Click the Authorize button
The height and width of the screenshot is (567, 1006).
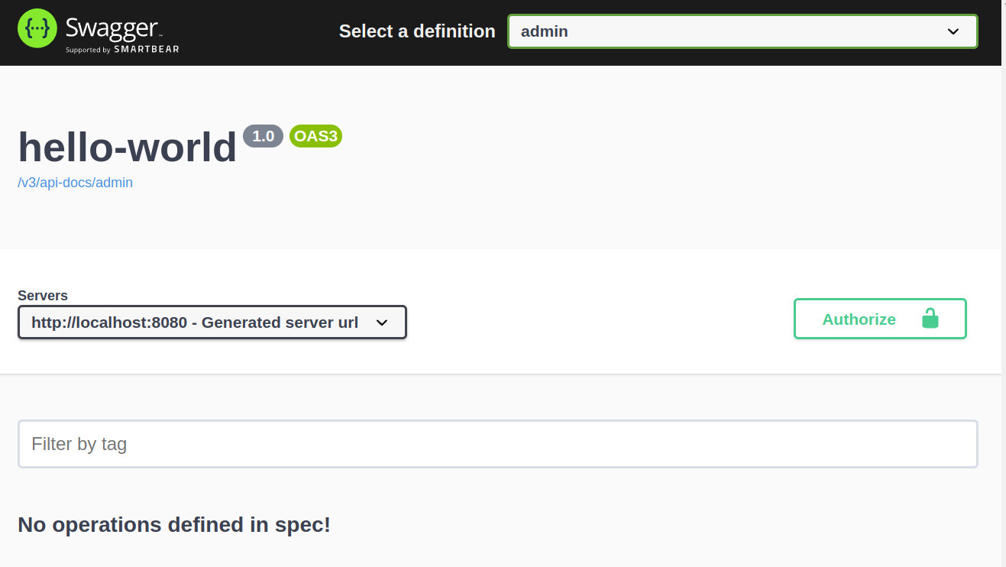859,319
